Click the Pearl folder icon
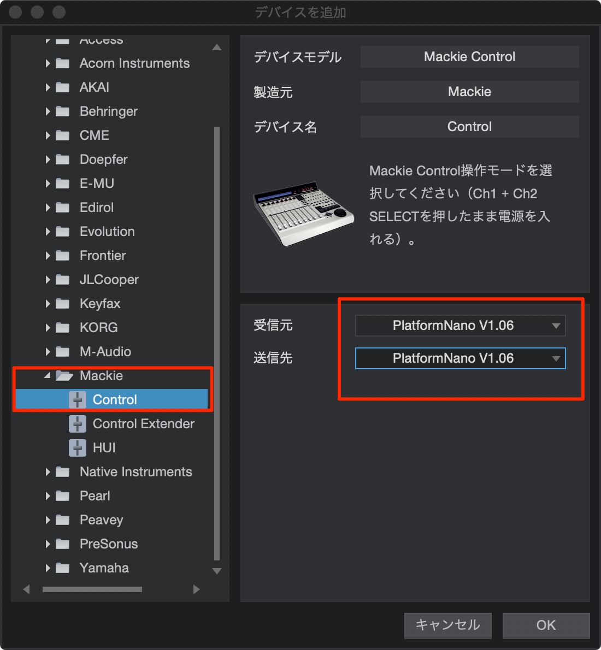The width and height of the screenshot is (601, 650). [x=63, y=496]
